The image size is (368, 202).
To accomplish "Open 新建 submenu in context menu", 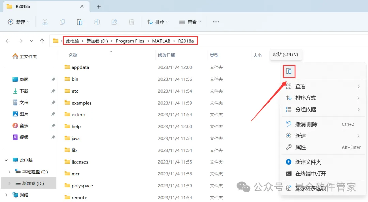I will point(323,136).
